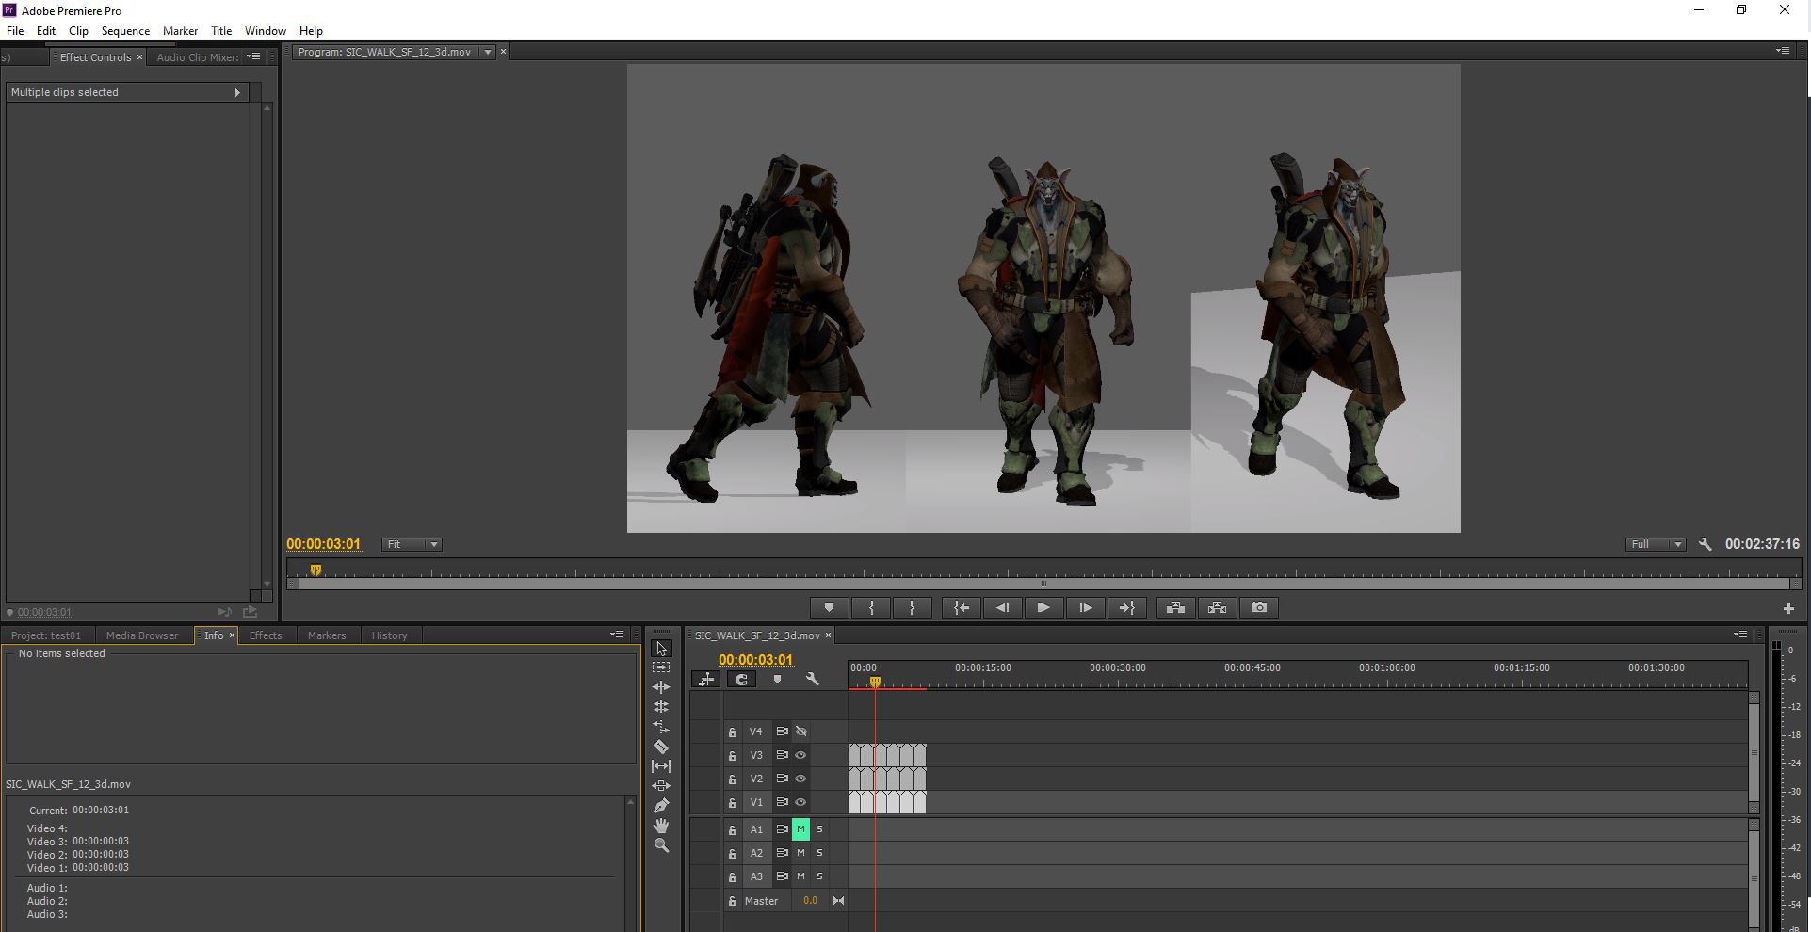
Task: Enable V4 track output eye
Action: pyautogui.click(x=800, y=731)
